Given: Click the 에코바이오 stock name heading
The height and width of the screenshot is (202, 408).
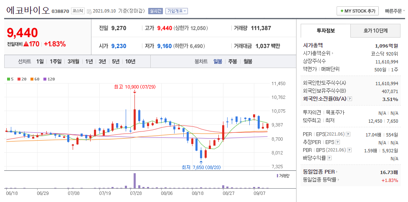Looking at the screenshot, I should 28,10.
